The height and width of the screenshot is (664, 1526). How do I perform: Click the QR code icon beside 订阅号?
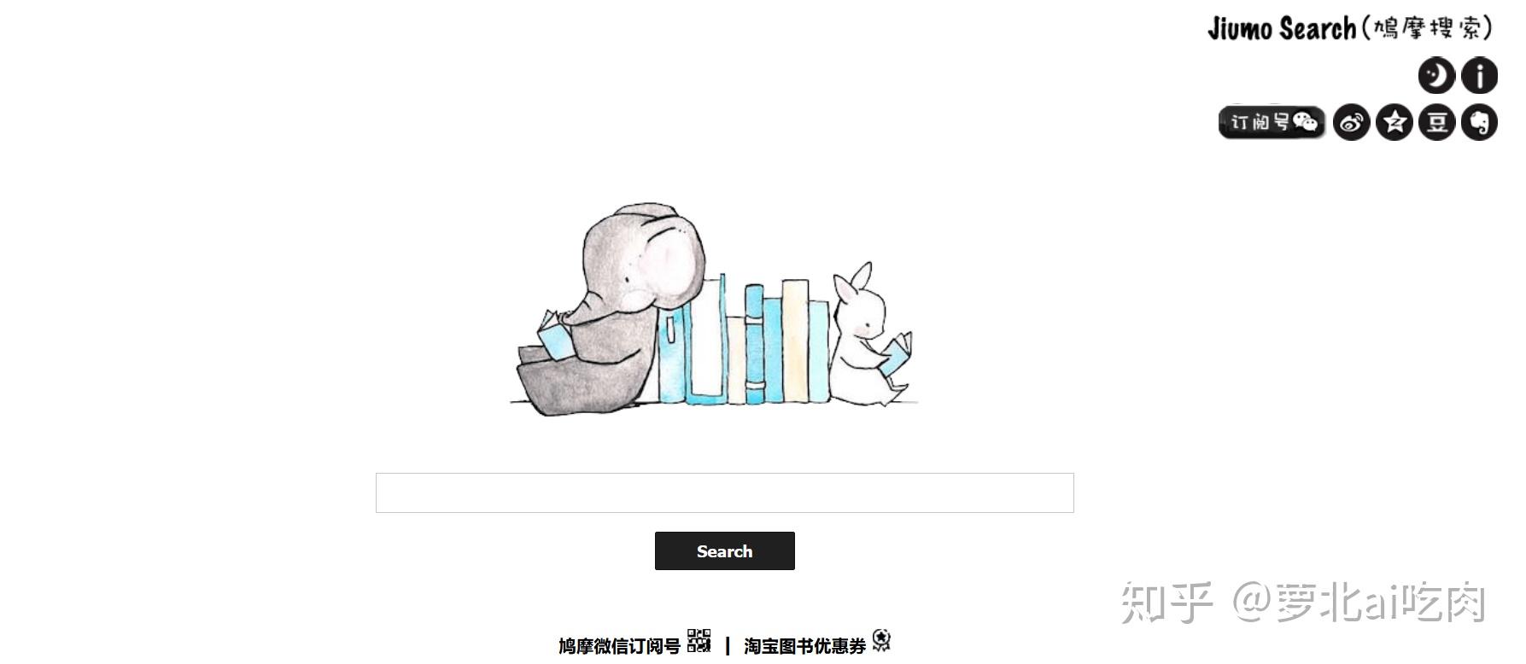(699, 641)
